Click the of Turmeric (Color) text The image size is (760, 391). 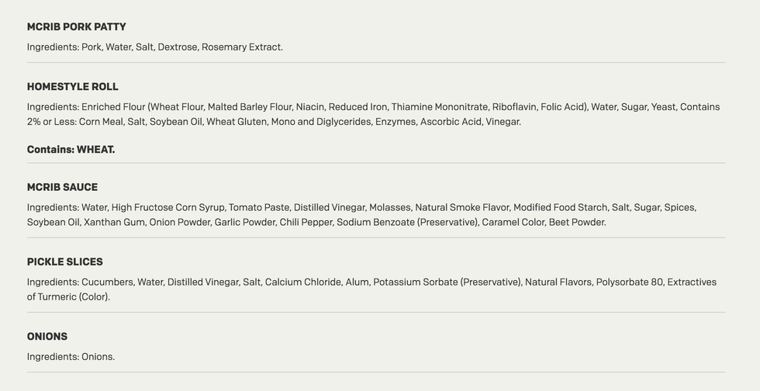click(68, 297)
